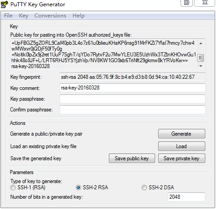Click the number of bits field
Viewport: 216px width, 209px height.
[x=186, y=197]
